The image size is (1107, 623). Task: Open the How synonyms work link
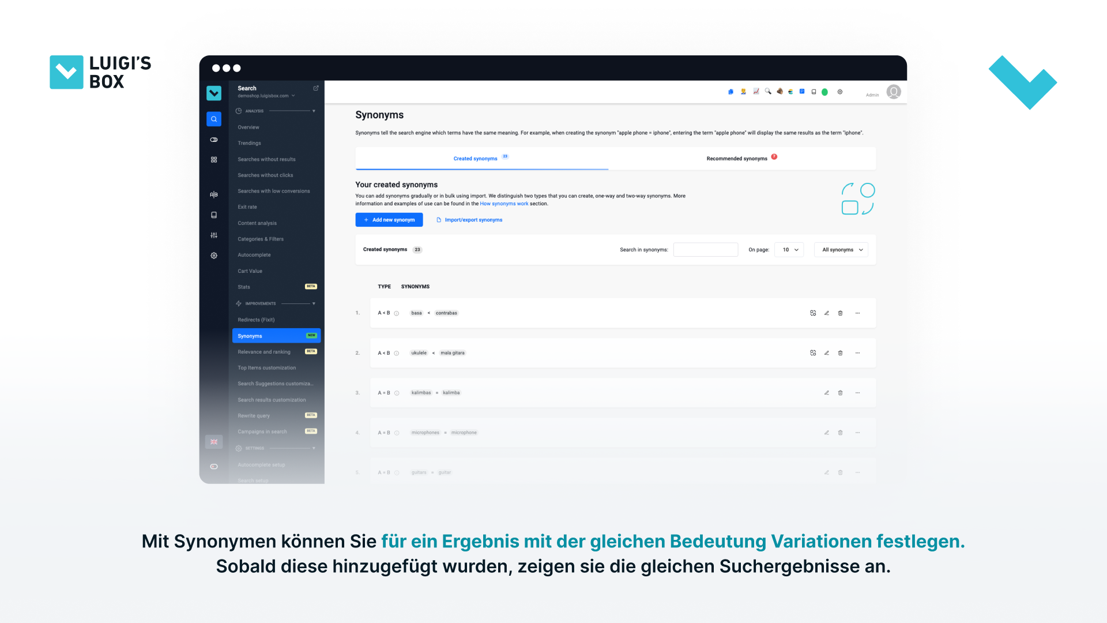pyautogui.click(x=504, y=204)
